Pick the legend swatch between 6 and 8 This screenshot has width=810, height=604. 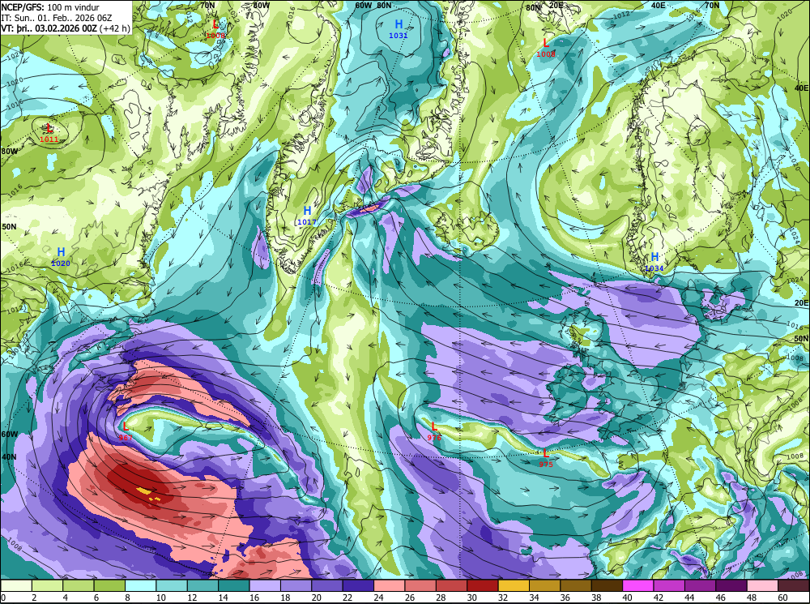(x=110, y=585)
